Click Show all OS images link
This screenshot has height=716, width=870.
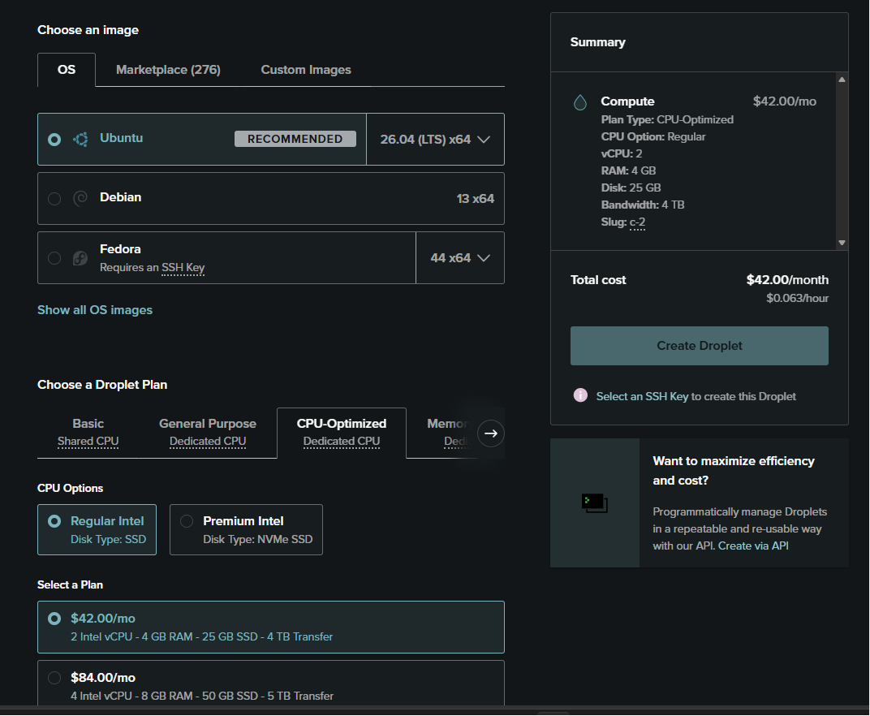coord(95,310)
